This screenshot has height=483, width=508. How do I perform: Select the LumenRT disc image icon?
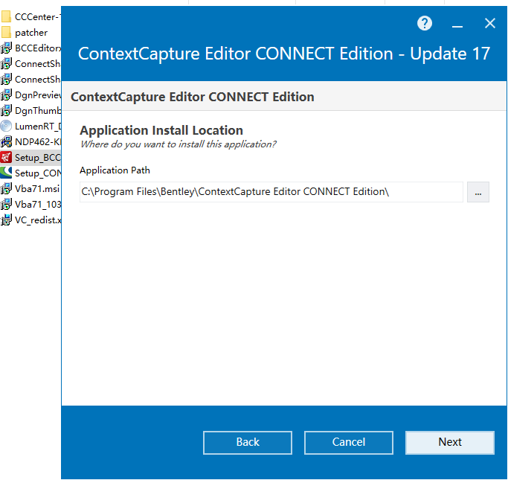pyautogui.click(x=6, y=126)
